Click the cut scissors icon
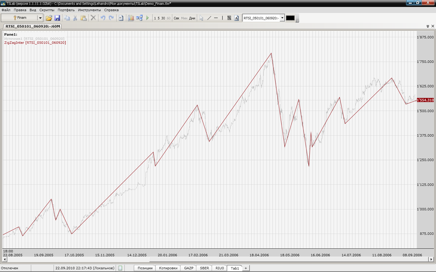Viewport: 436px width, 272px height. tap(75, 18)
